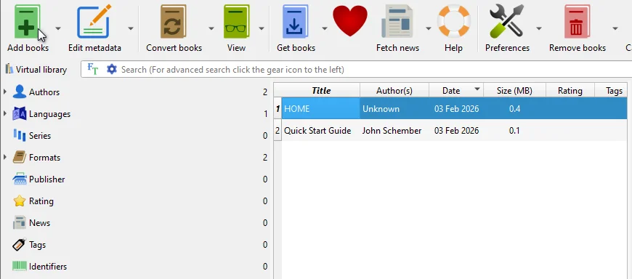
Task: Click the Series bars icon
Action: pyautogui.click(x=20, y=135)
